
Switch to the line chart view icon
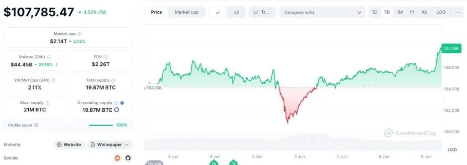point(218,12)
